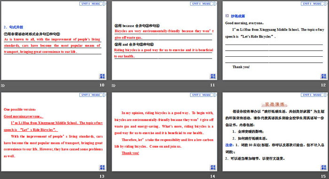Click the blue '注意:' label on slide 15
Image resolution: width=329 pixels, height=179 pixels.
tap(229, 145)
